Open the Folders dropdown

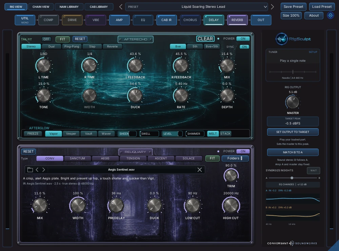(x=235, y=158)
